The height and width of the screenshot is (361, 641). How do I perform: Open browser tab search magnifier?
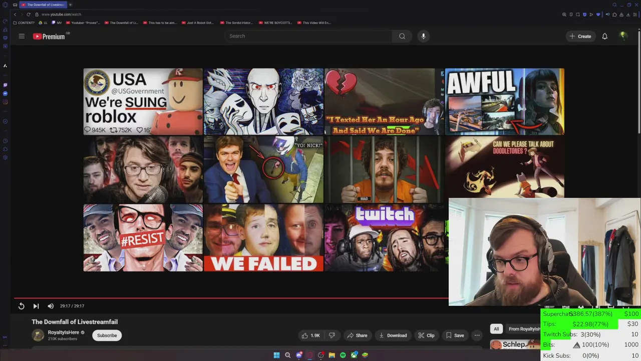614,5
